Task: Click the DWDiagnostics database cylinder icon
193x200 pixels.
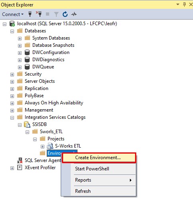Action: pos(27,60)
